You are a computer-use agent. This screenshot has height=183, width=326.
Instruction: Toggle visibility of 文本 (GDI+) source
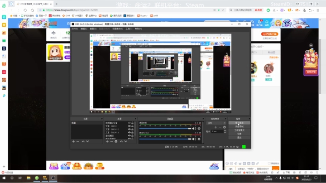[129, 126]
